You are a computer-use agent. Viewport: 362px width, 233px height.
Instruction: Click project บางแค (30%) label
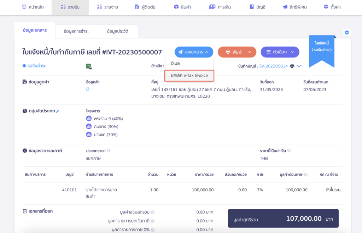click(105, 135)
